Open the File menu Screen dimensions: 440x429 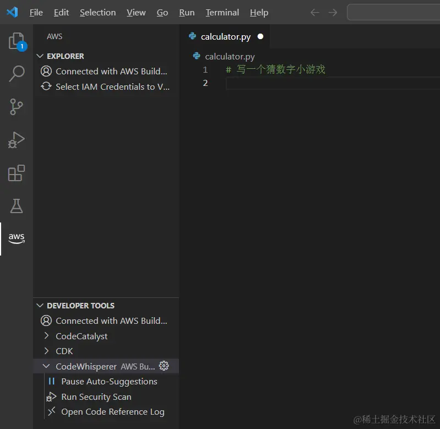coord(36,12)
